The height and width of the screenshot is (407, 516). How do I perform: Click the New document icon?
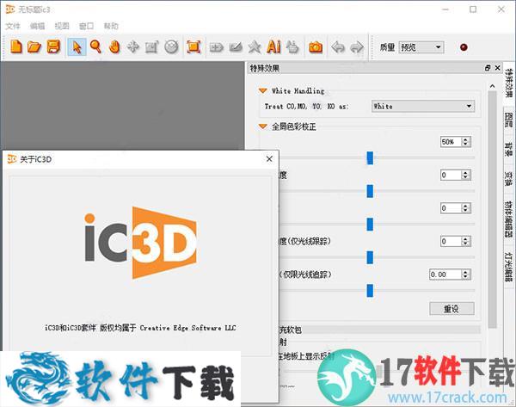[x=15, y=46]
